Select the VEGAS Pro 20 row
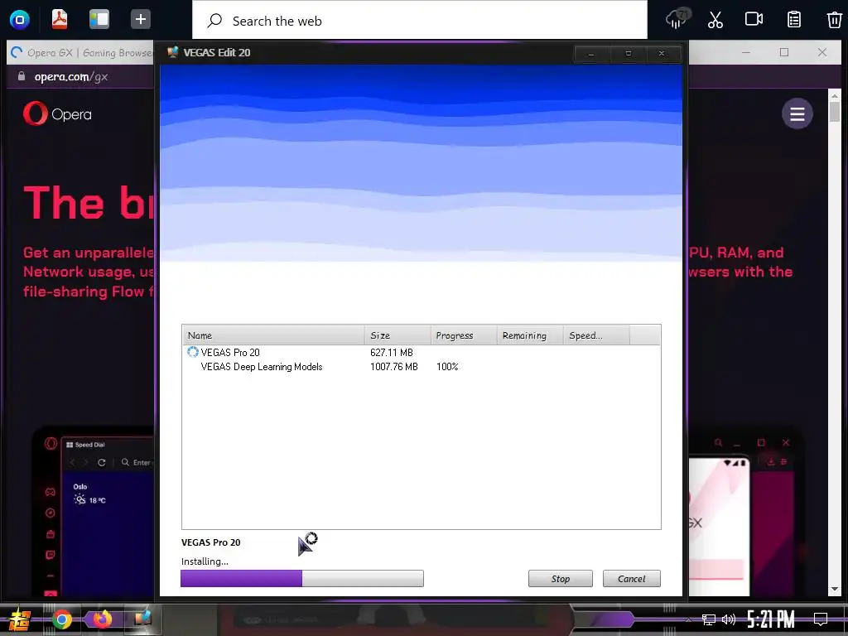 [x=421, y=352]
